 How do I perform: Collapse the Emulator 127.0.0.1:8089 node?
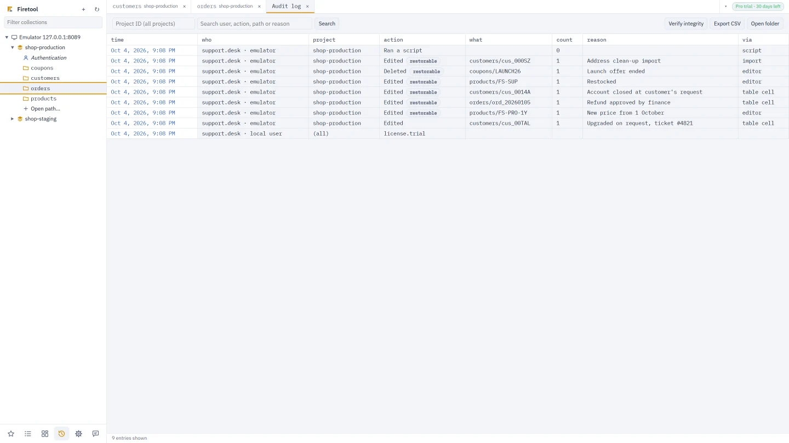point(7,38)
